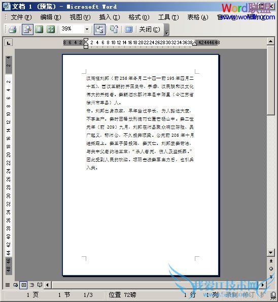The image size is (278, 302).
Task: Click status bar text 位置 72磅
Action: pos(122,295)
